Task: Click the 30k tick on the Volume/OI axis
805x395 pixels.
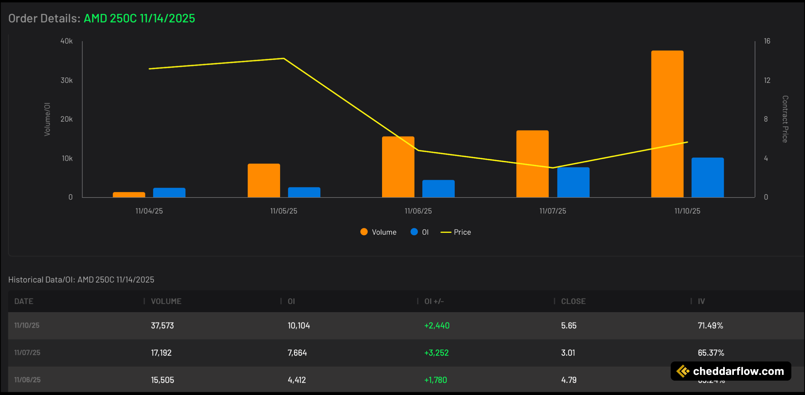Action: [66, 80]
